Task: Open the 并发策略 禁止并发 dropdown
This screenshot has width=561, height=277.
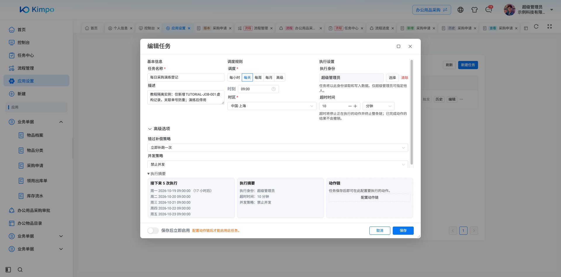Action: pos(278,165)
